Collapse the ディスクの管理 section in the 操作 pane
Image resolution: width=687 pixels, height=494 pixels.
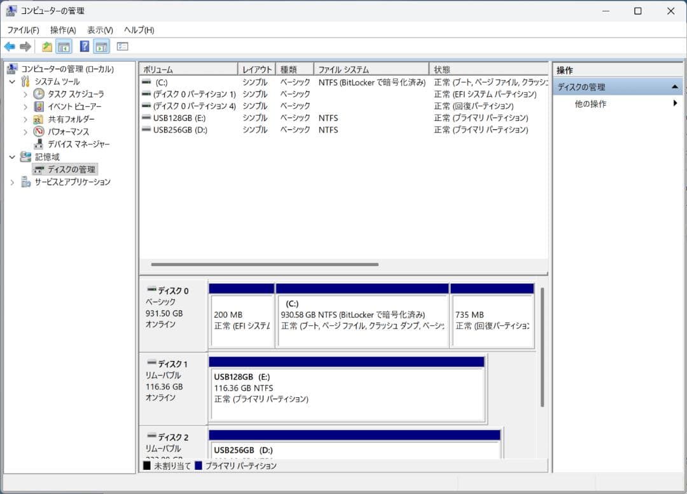point(676,86)
